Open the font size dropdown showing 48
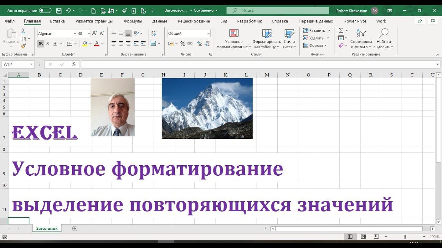 (x=89, y=33)
